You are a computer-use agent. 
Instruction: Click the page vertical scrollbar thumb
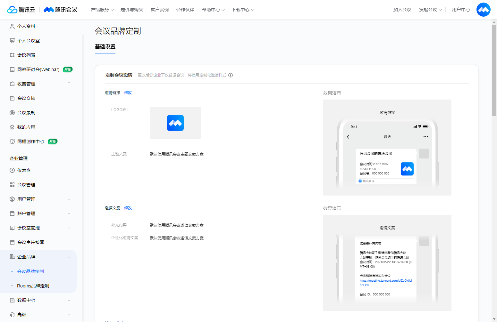[x=494, y=70]
